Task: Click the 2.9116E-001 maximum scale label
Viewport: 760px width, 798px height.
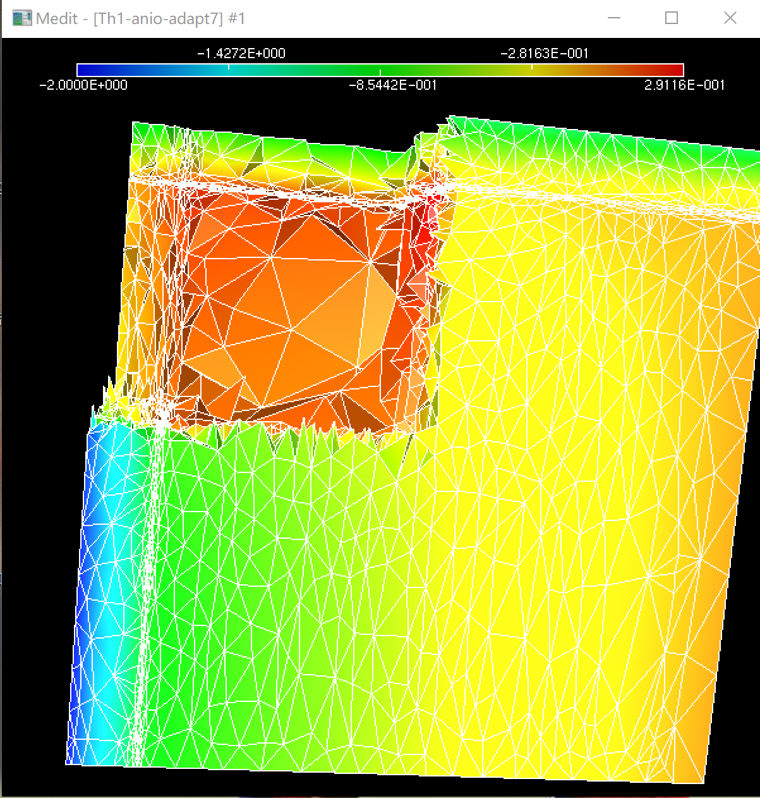Action: coord(684,85)
